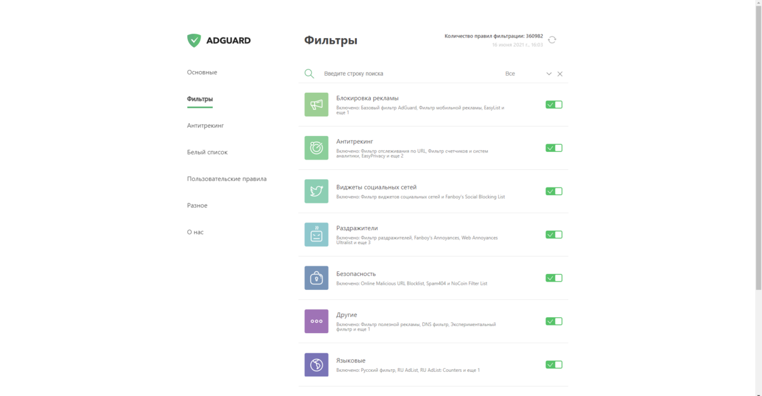Open Раздражители filter group title
This screenshot has height=396, width=762.
(357, 228)
